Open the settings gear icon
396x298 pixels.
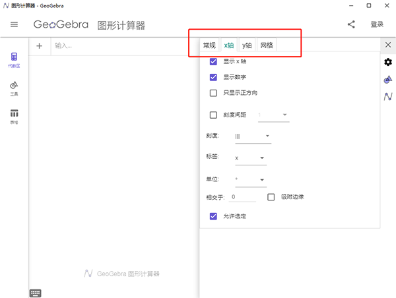[388, 62]
